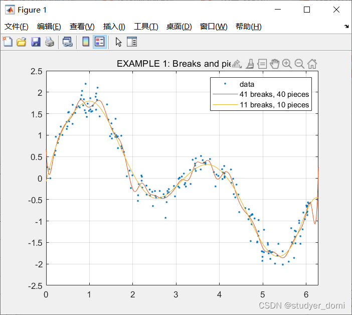Click the Link Plot toolbar icon
Image resolution: width=352 pixels, height=315 pixels.
68,42
